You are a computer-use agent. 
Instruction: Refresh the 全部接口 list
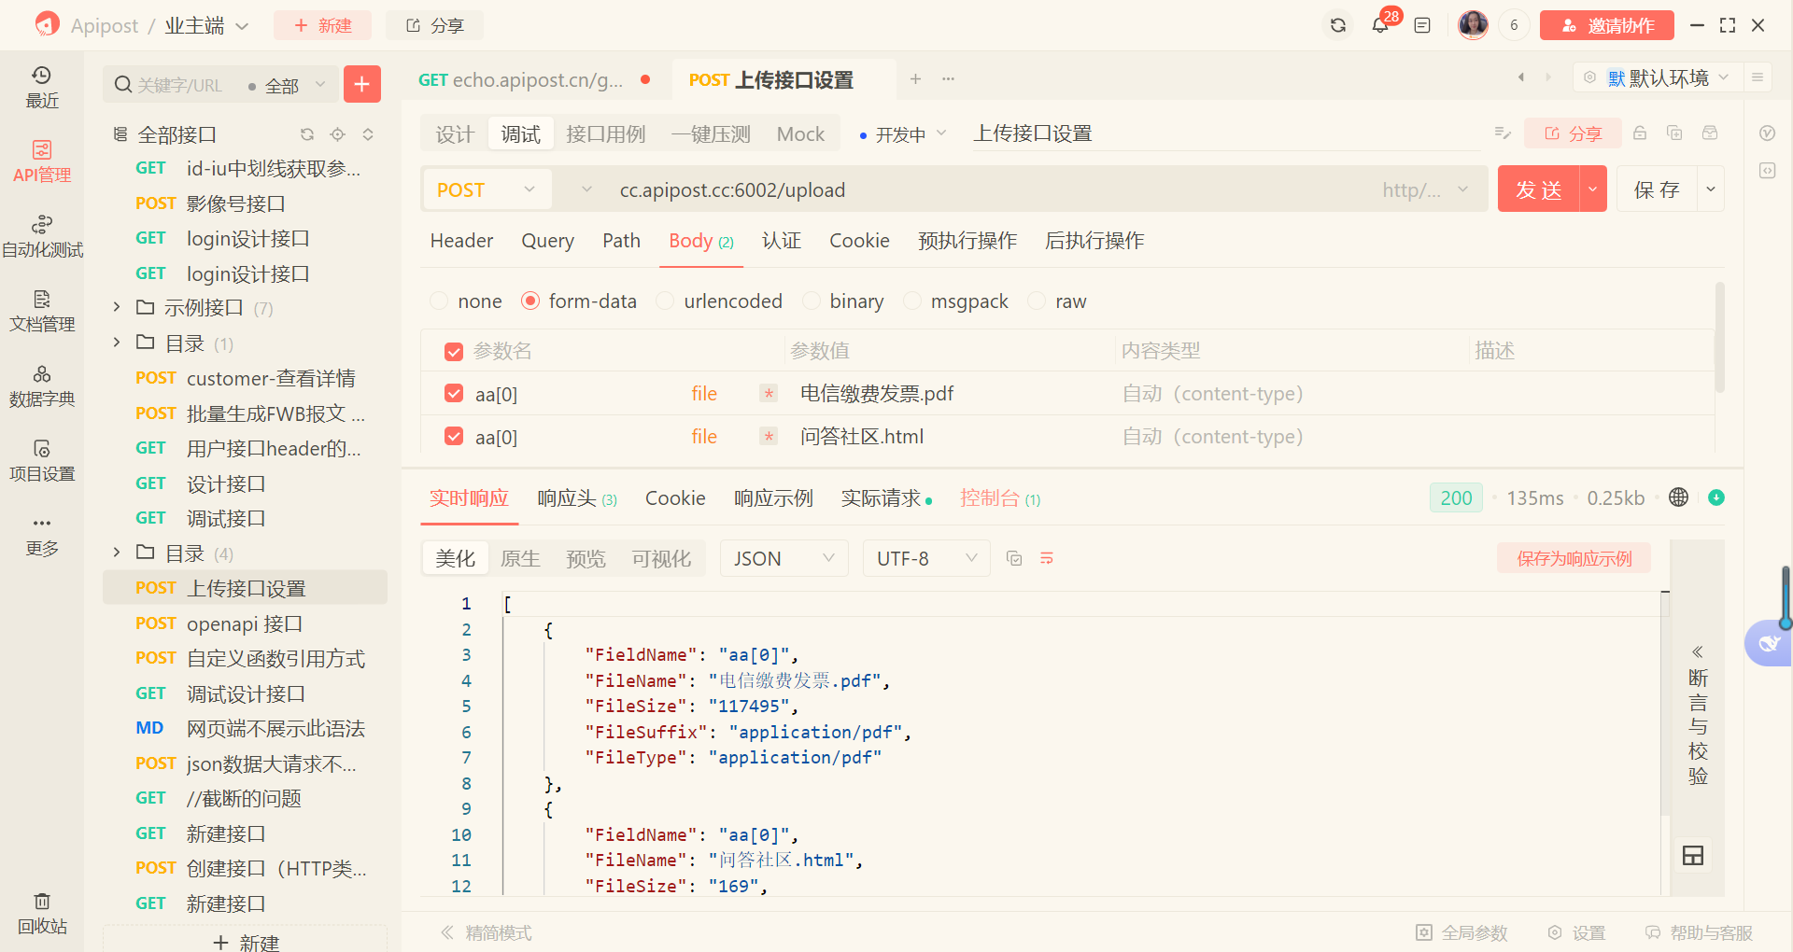tap(307, 134)
